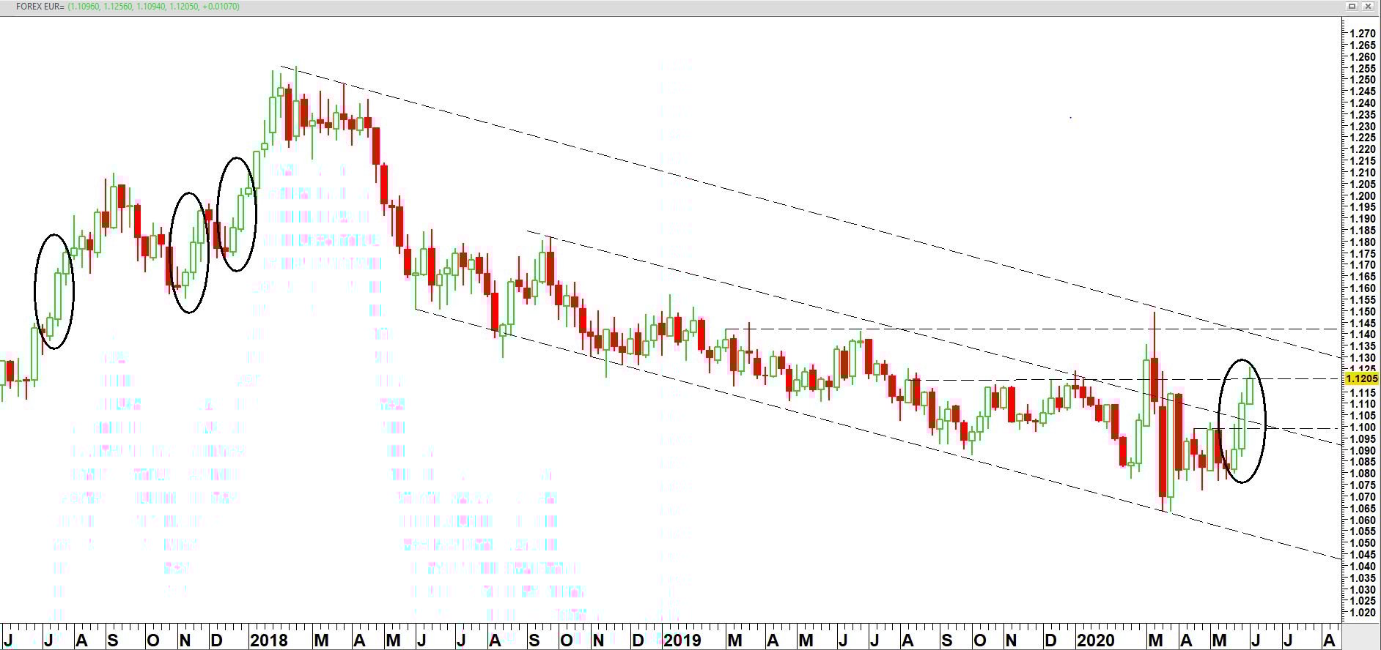Image resolution: width=1381 pixels, height=650 pixels.
Task: Click the 2020 year label on time axis
Action: (1095, 640)
